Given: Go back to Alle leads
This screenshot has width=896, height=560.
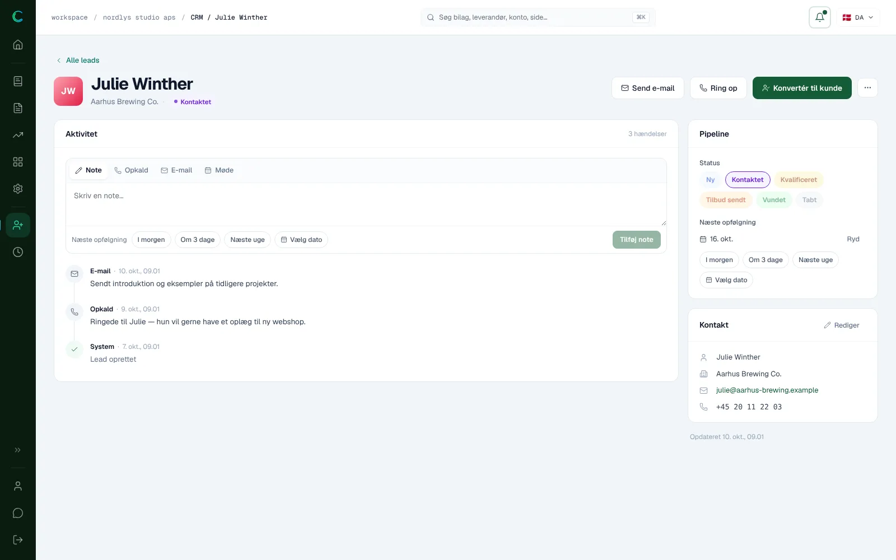Looking at the screenshot, I should [x=78, y=60].
